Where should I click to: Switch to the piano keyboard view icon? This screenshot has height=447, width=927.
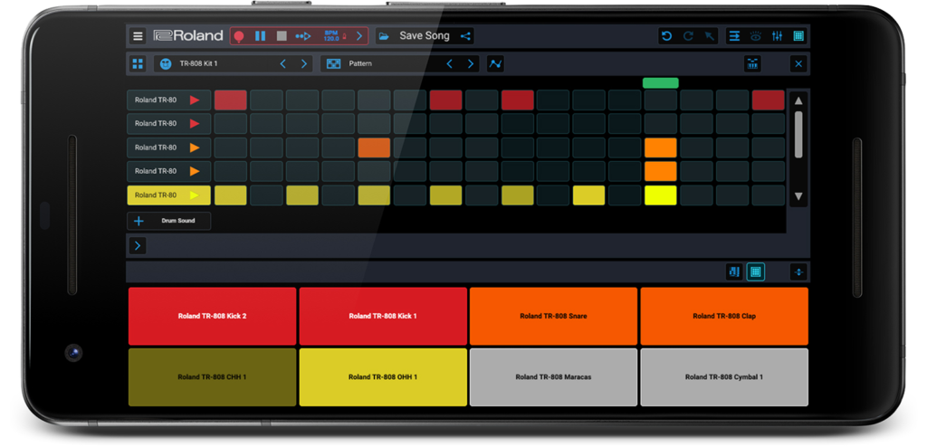point(734,272)
